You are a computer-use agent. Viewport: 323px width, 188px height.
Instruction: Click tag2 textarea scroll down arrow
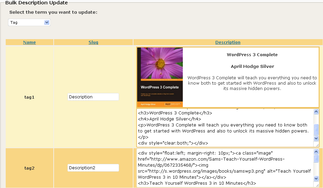point(316,178)
